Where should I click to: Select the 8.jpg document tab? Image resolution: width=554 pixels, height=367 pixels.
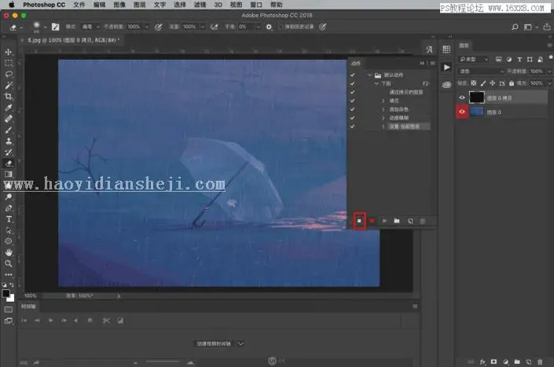click(x=73, y=40)
